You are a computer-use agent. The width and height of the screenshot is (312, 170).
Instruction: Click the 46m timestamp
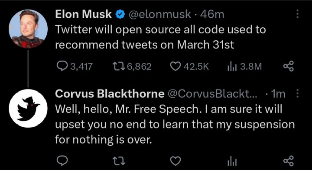[x=212, y=14]
